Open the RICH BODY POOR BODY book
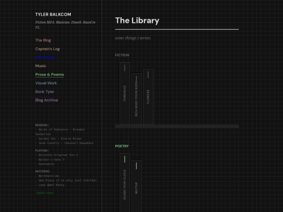This screenshot has height=212, width=283. 136,99
